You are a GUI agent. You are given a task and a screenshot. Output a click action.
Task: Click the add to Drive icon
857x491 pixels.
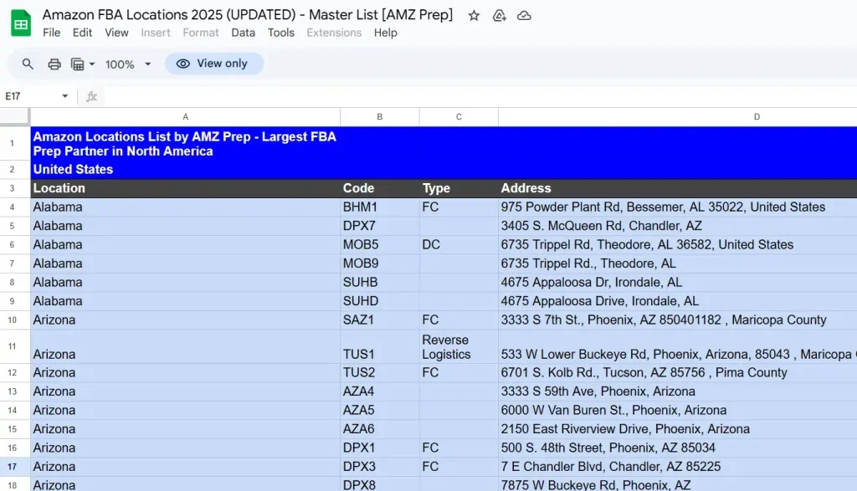click(x=499, y=16)
